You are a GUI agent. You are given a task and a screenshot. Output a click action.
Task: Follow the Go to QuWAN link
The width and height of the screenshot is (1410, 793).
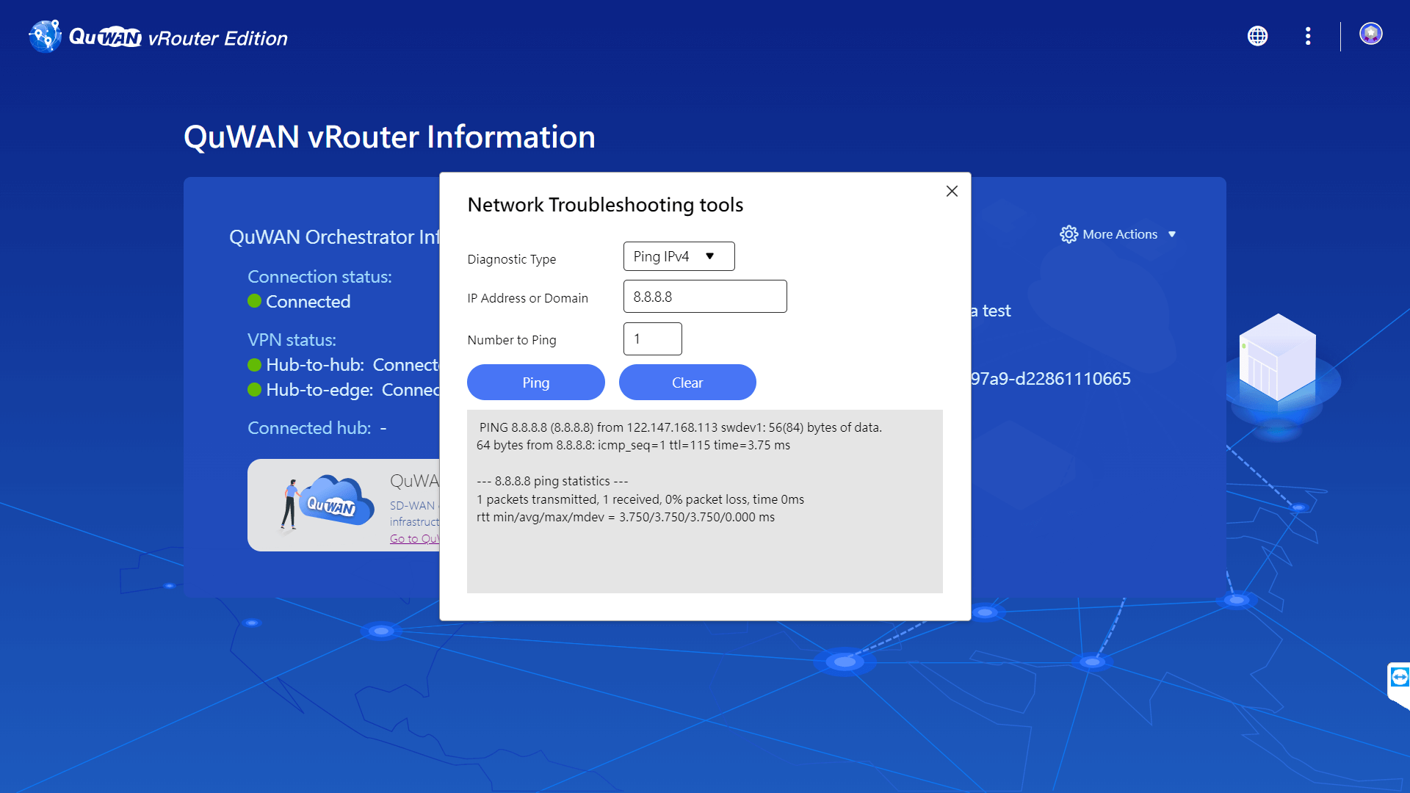click(x=414, y=539)
